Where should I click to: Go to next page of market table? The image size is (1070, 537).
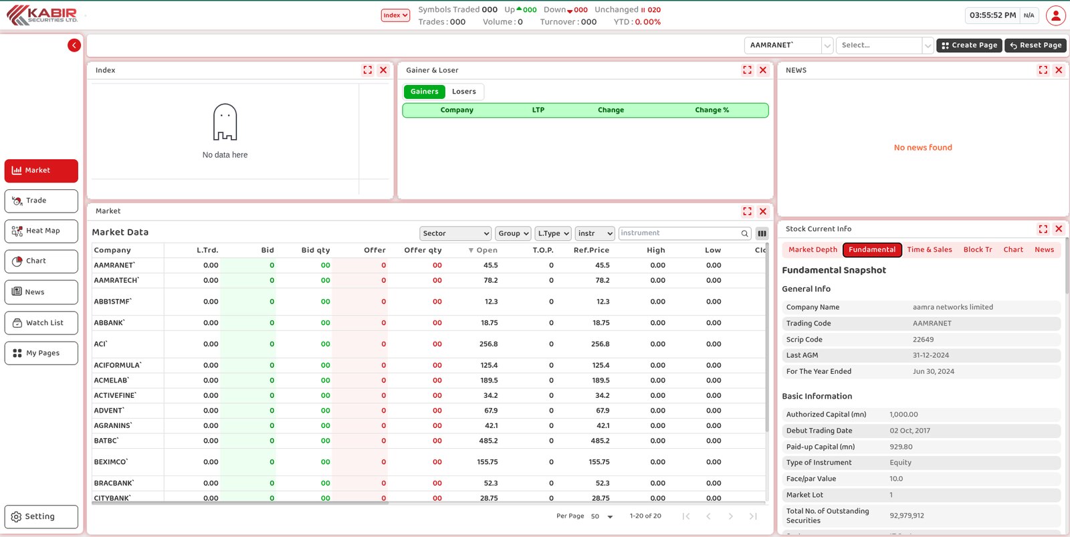731,516
